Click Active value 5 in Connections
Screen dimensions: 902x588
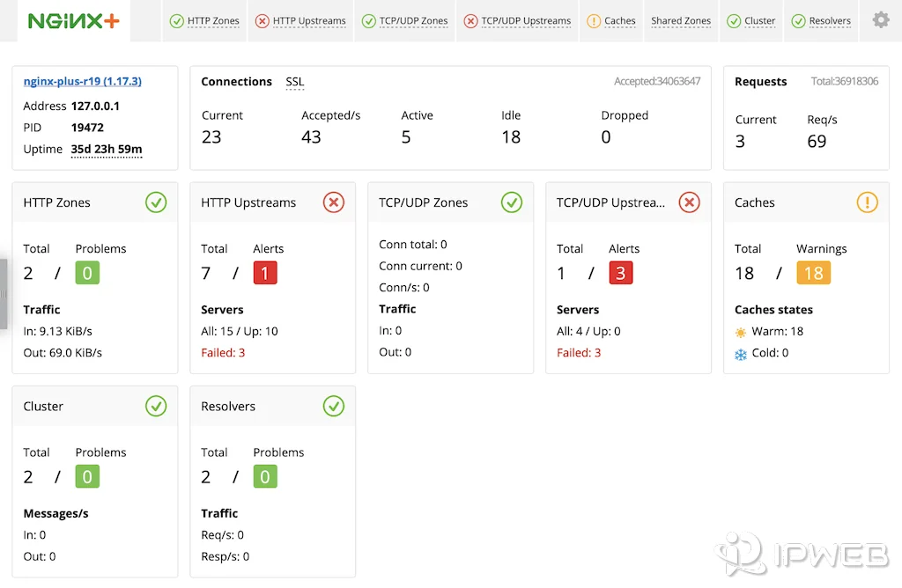point(406,136)
